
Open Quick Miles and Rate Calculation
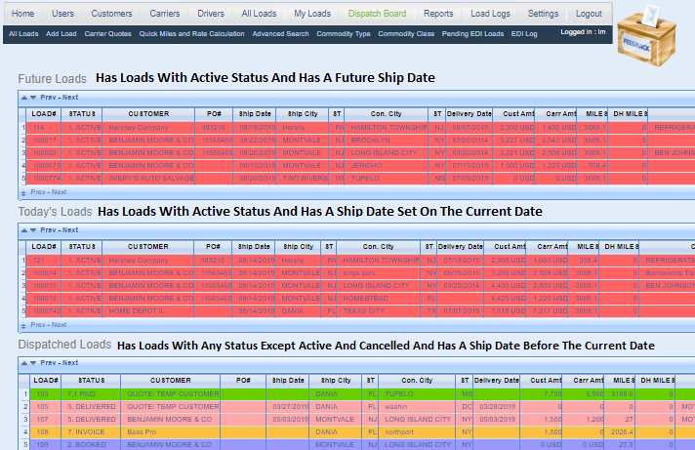tap(191, 34)
